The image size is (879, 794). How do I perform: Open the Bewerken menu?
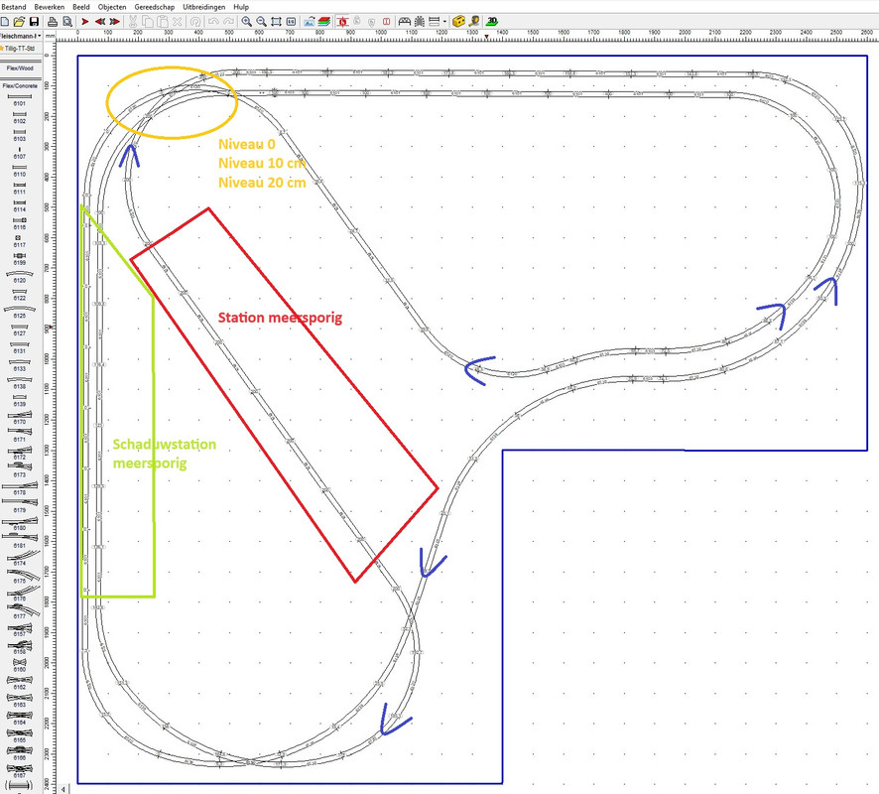pos(50,7)
